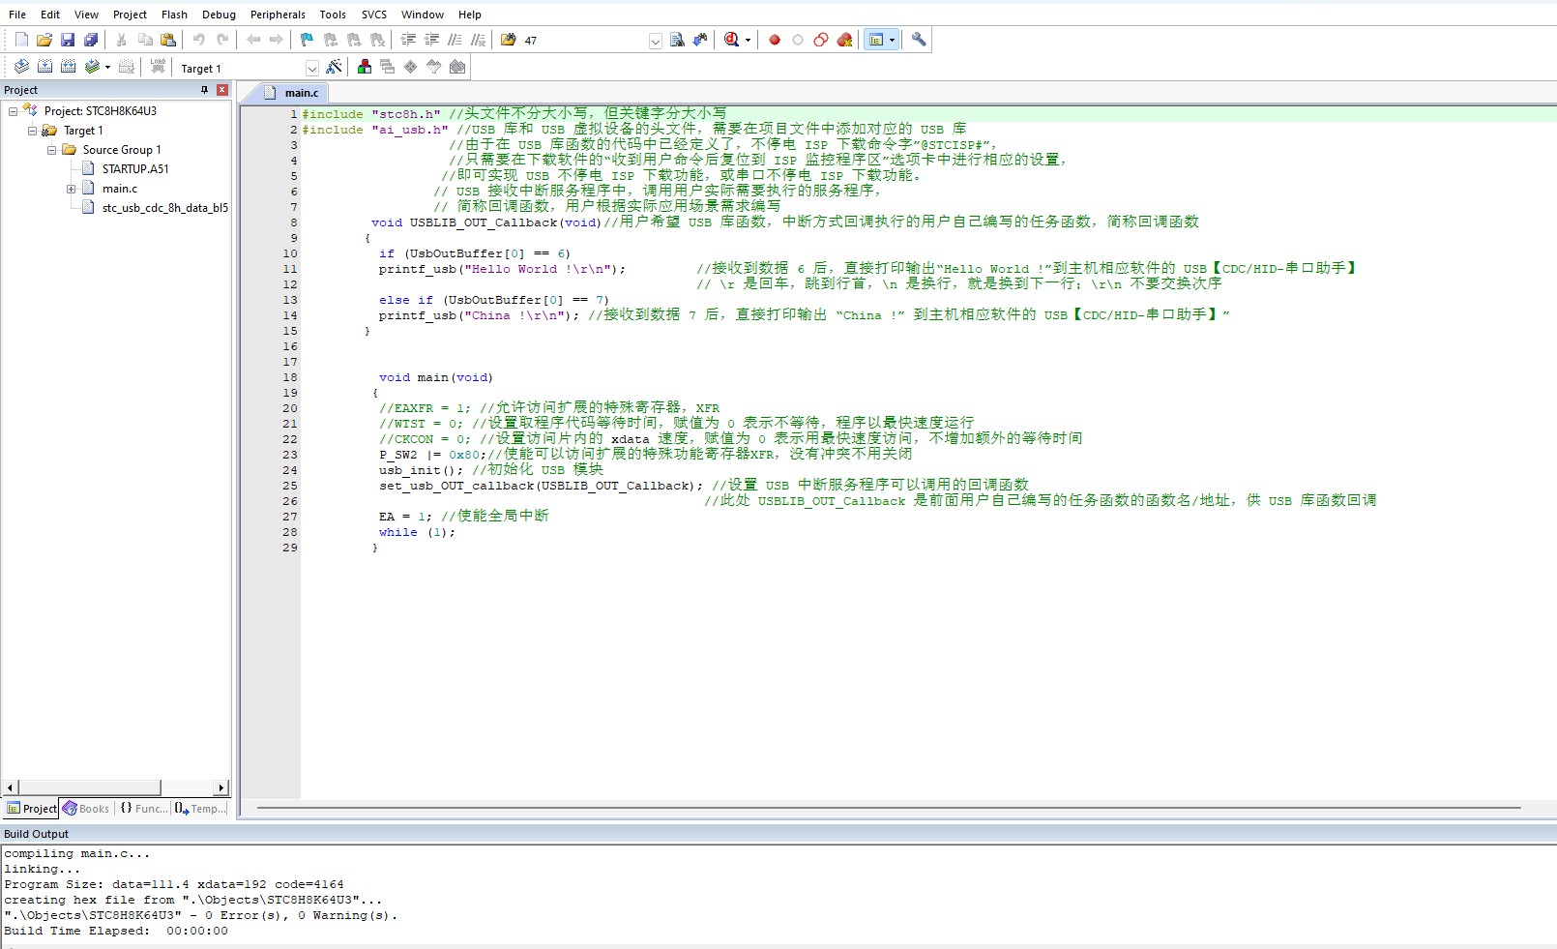1557x949 pixels.
Task: Click the Incremental Find binoculars icon
Action: click(x=700, y=40)
